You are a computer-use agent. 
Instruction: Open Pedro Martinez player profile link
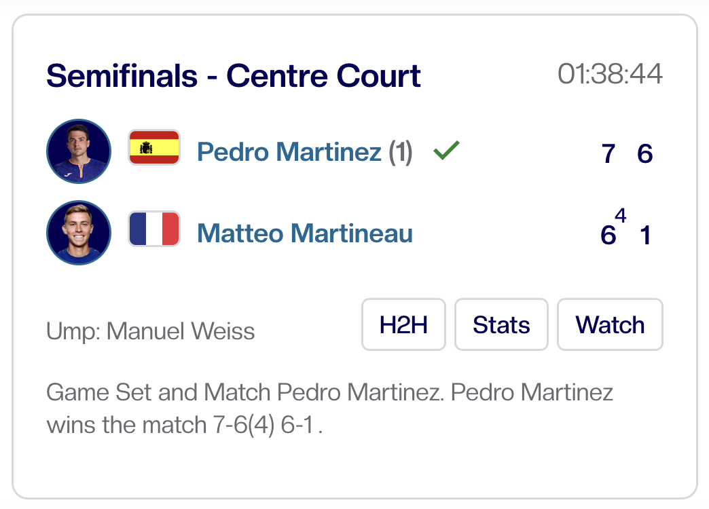click(x=289, y=152)
